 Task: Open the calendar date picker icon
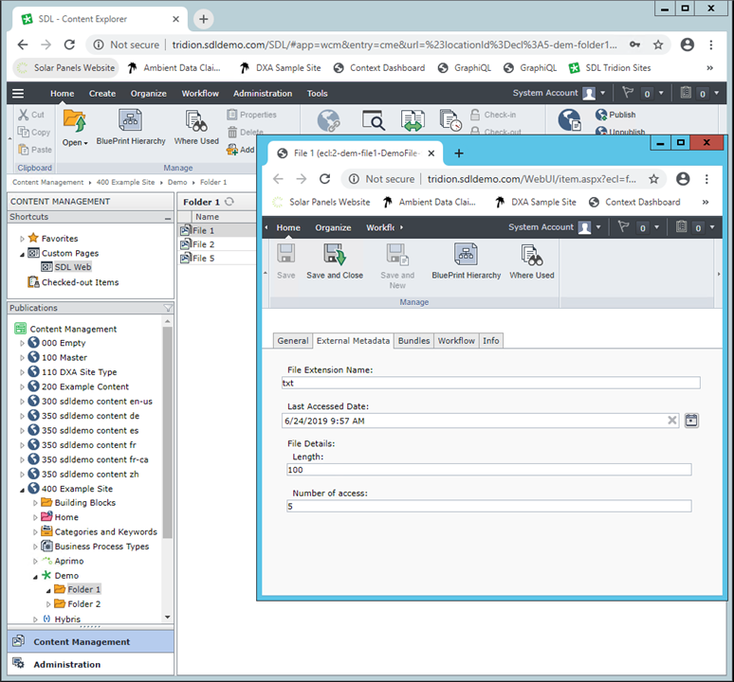[x=691, y=421]
